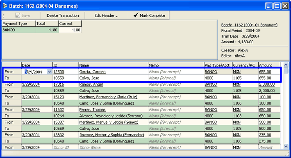Image resolution: width=291 pixels, height=158 pixels.
Task: Click the date 3/29/2004 for Jimenez, Hector
Action: [31, 135]
